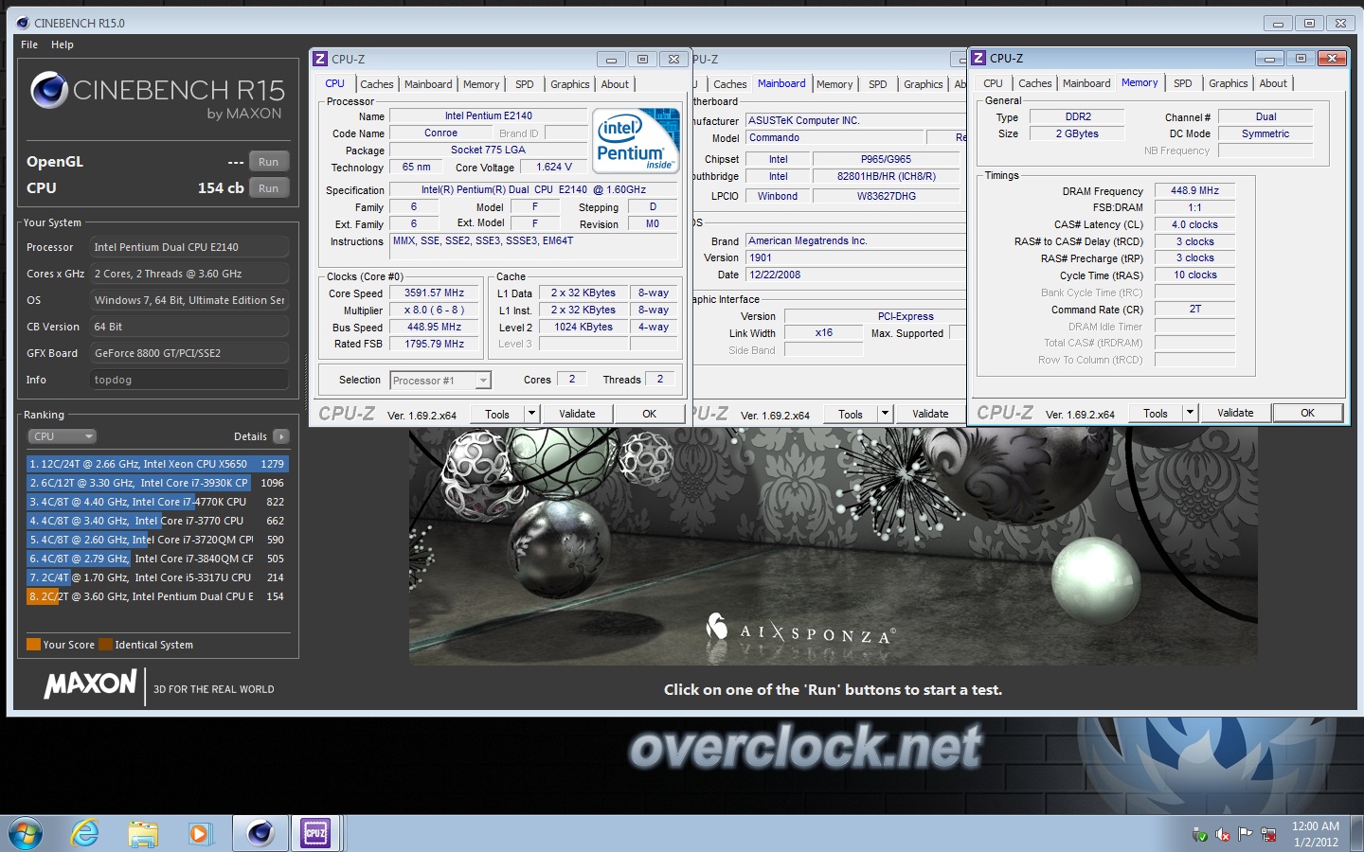Run the CPU benchmark test

click(269, 188)
